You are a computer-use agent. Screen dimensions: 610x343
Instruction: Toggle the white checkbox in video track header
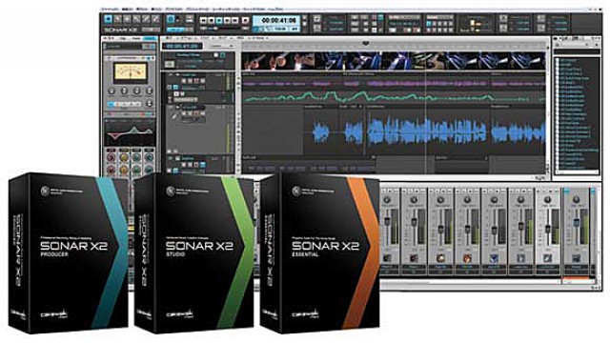pos(216,55)
